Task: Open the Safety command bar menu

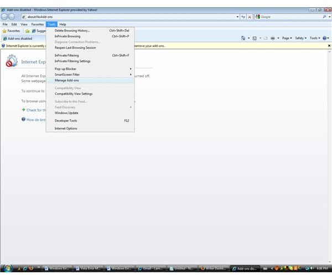Action: coord(300,38)
